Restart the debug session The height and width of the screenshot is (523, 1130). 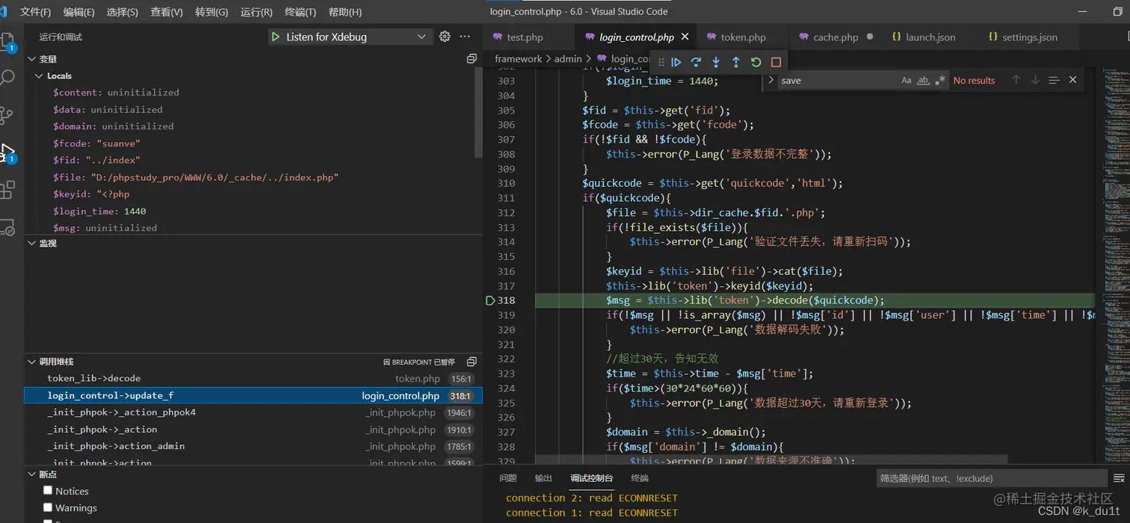click(x=756, y=62)
